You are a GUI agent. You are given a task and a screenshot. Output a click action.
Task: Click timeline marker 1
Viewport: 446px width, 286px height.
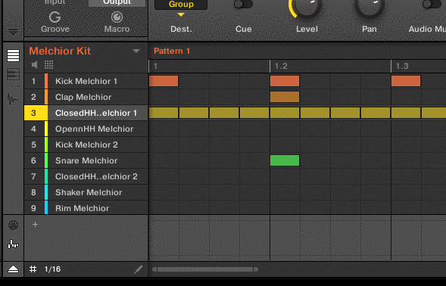pos(155,67)
